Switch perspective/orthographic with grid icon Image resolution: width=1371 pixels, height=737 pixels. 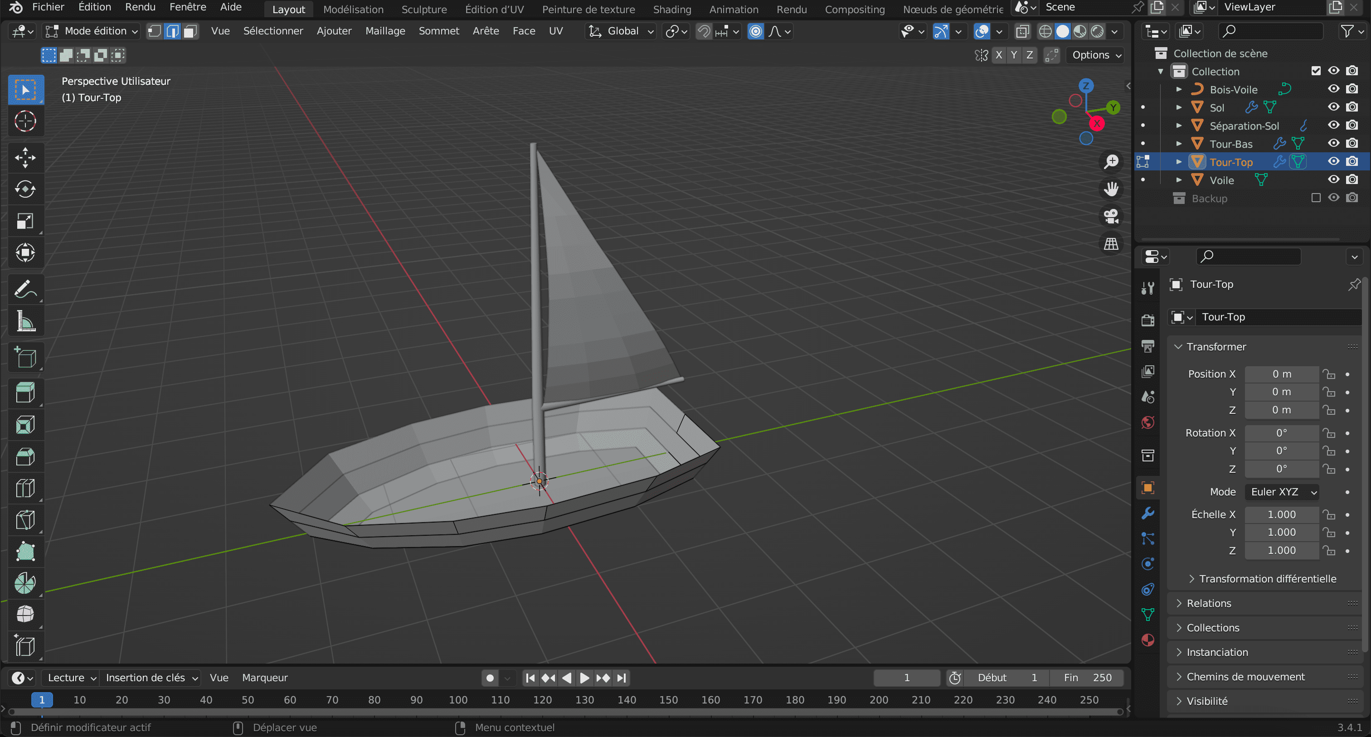click(x=1111, y=244)
